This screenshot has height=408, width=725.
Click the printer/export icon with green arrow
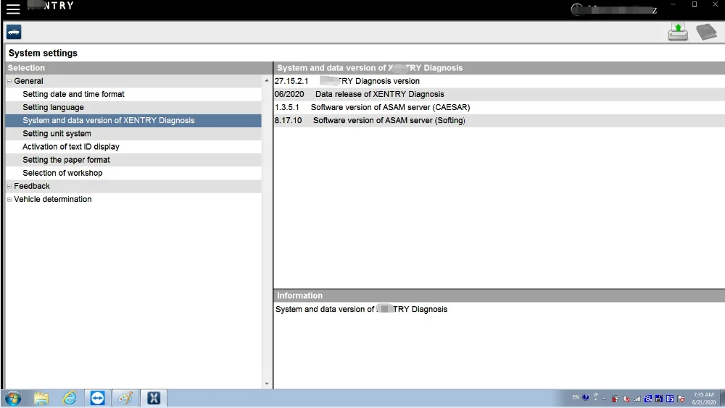[678, 32]
